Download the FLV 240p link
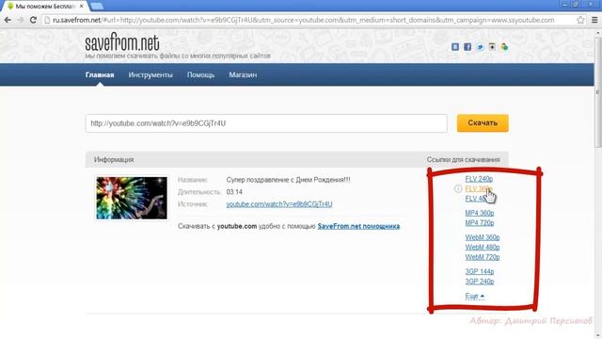 click(479, 179)
